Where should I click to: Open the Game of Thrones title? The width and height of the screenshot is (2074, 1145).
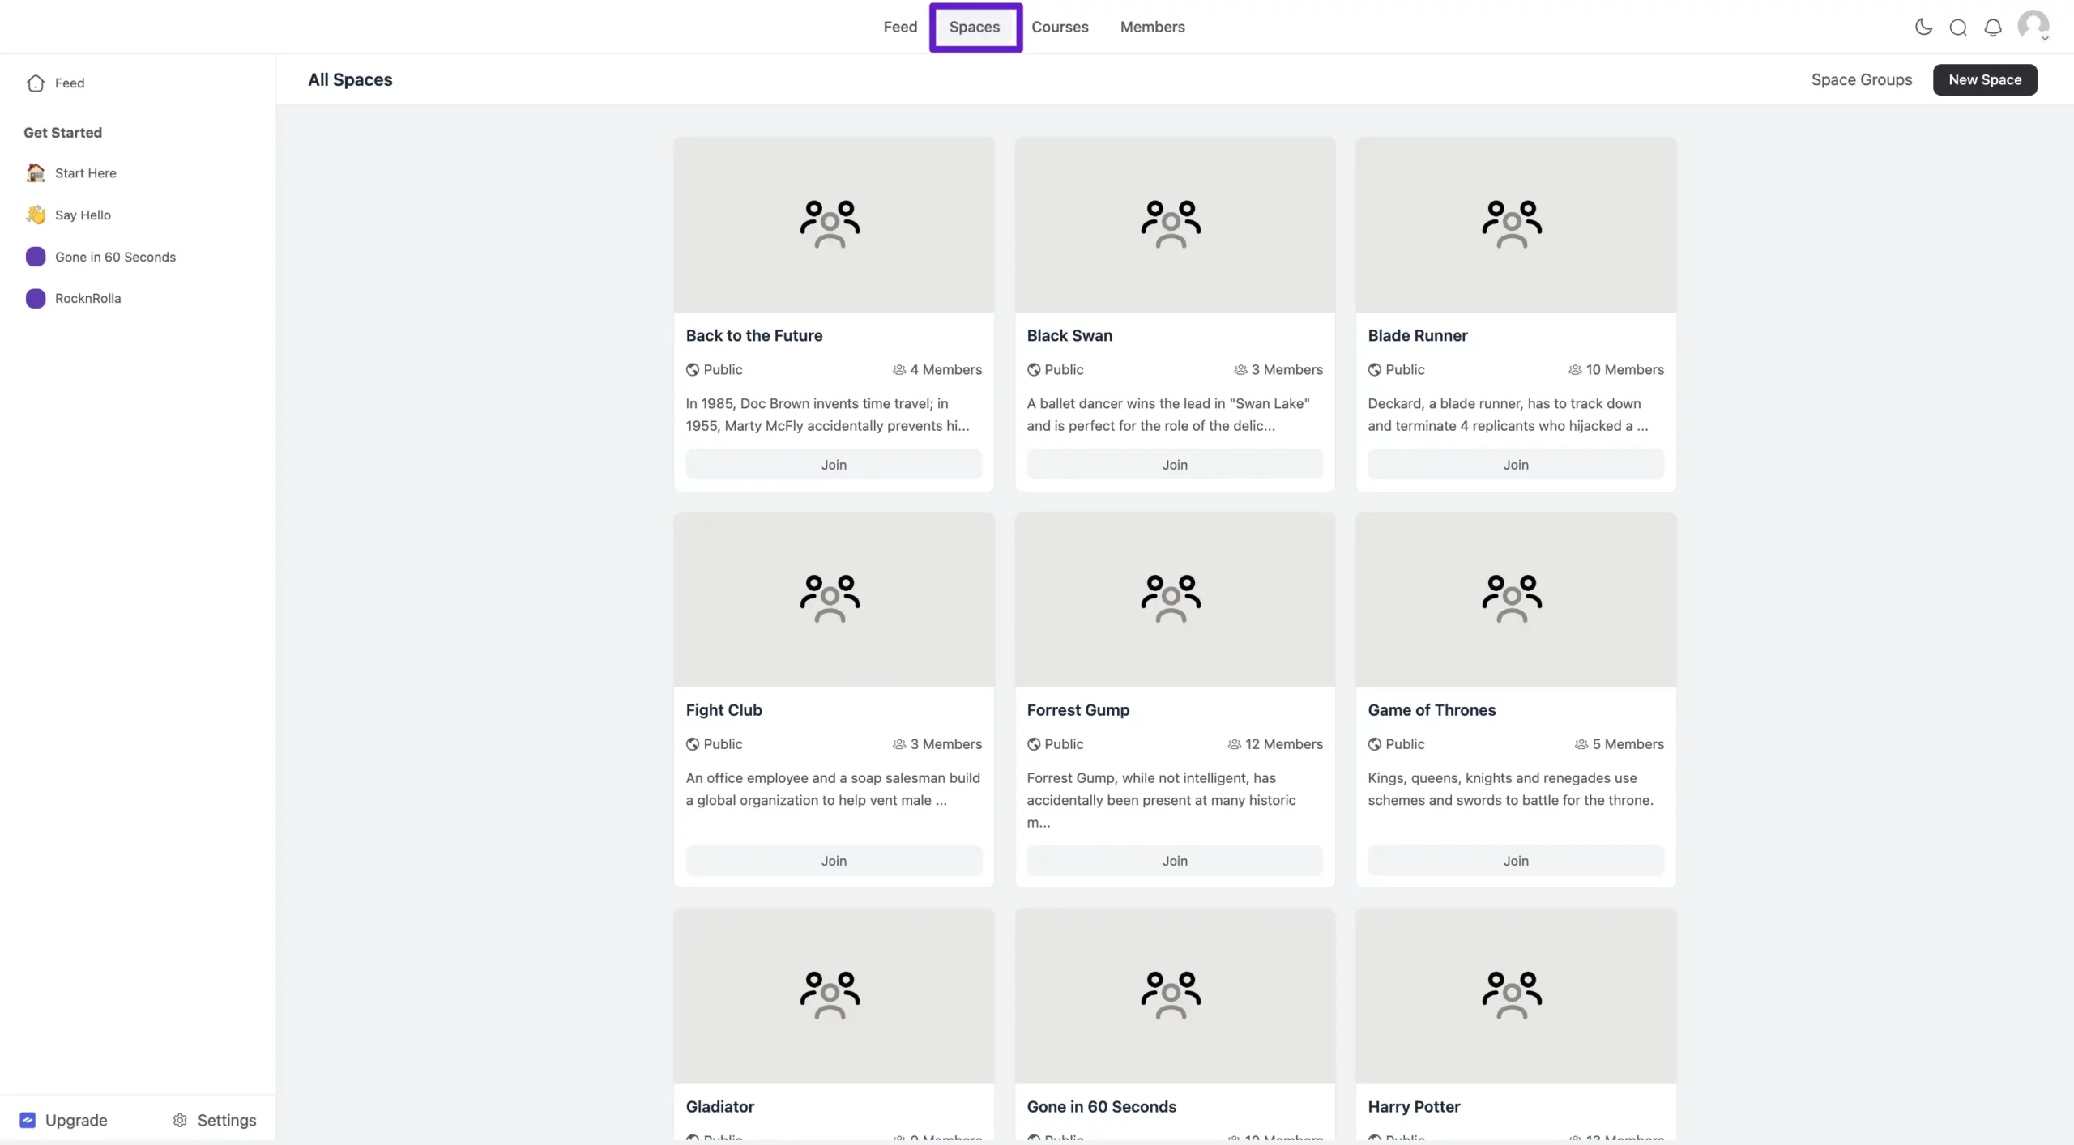pyautogui.click(x=1432, y=709)
